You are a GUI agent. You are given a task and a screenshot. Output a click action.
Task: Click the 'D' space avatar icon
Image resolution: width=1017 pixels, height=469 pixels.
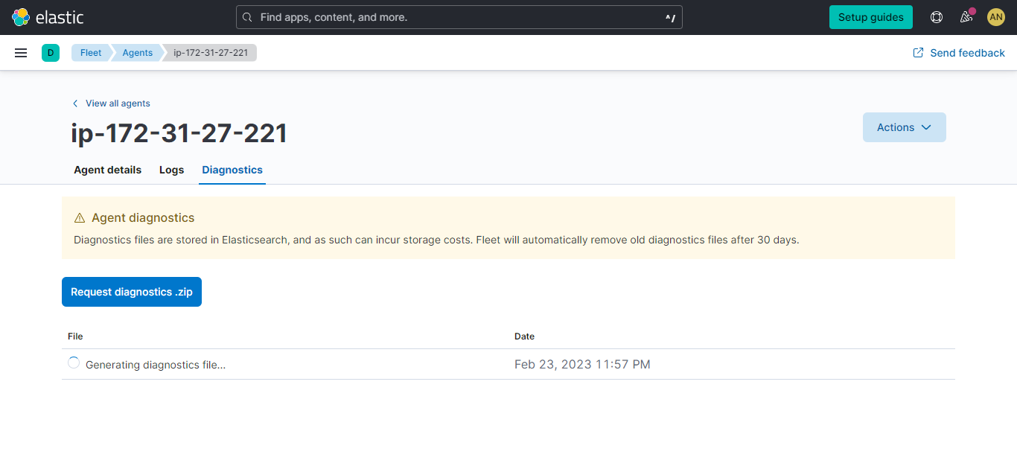(50, 52)
